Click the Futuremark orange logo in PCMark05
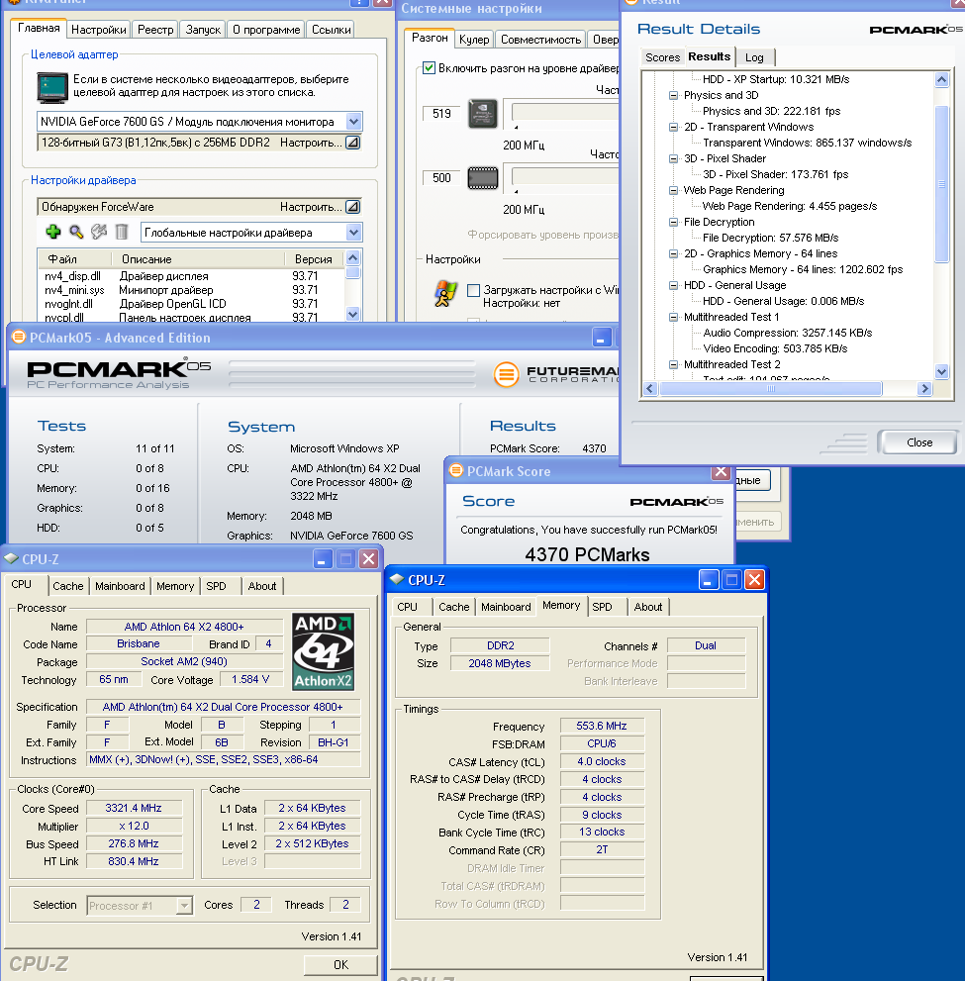 (506, 375)
